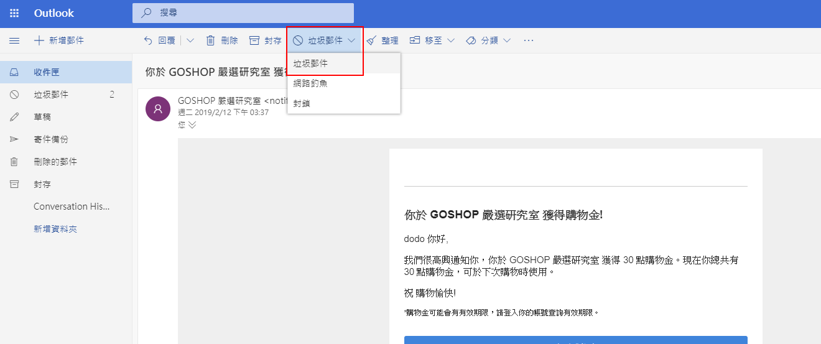Image resolution: width=821 pixels, height=344 pixels.
Task: Click the 封存 toolbar label
Action: tap(273, 40)
